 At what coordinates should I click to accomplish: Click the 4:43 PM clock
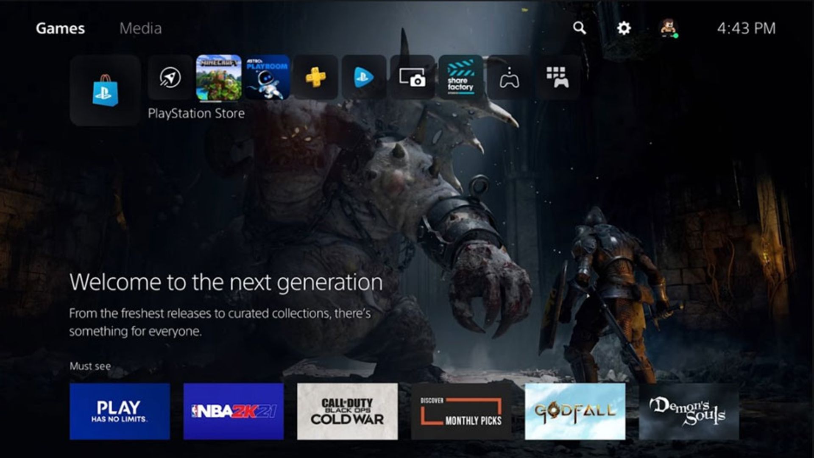[x=746, y=28]
